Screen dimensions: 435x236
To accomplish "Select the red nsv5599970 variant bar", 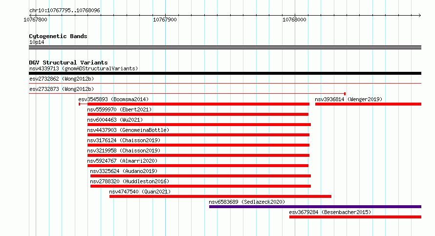I will (x=198, y=114).
